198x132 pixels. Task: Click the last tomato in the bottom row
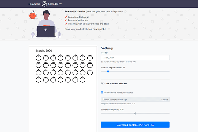pos(83,79)
